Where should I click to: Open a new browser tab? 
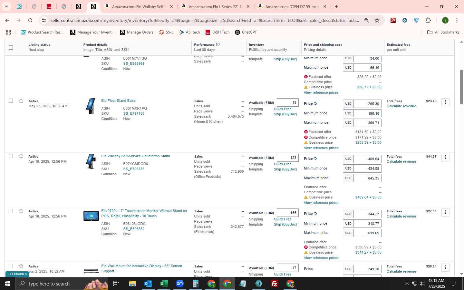coord(336,6)
